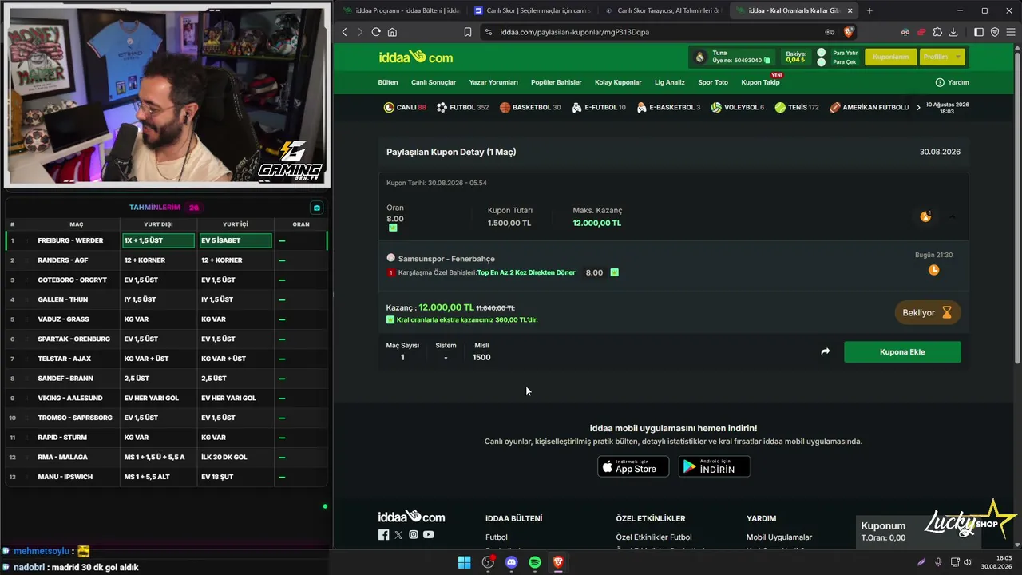Collapse the coupon details chevron

952,216
